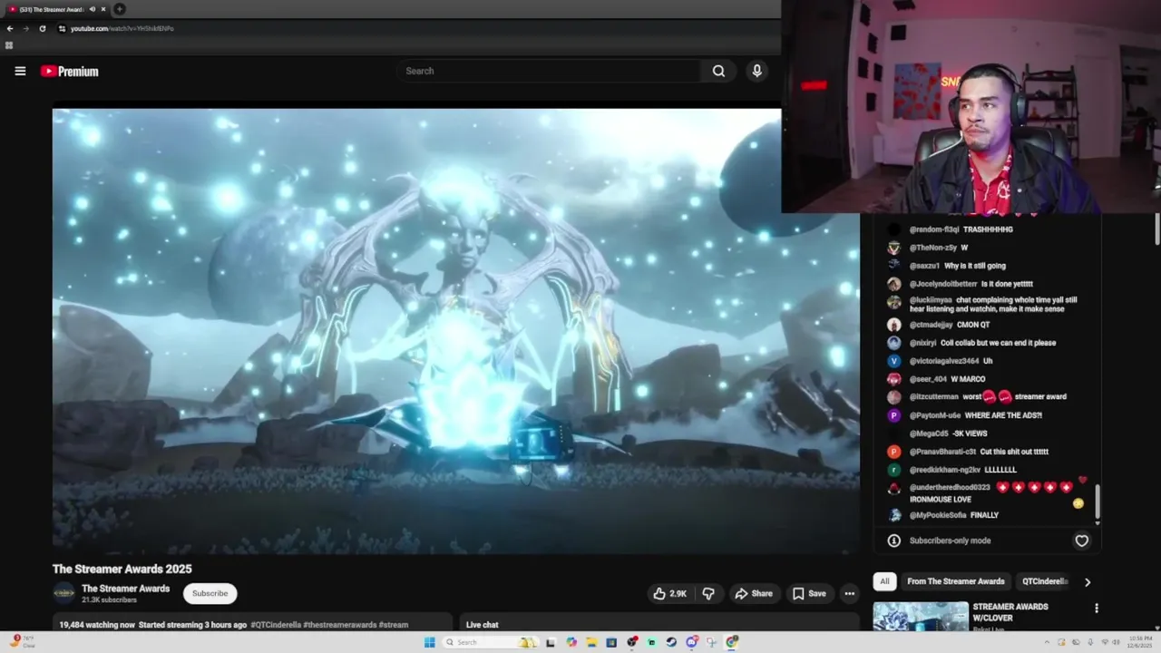
Task: Mute the tab via speaker icon
Action: (x=92, y=9)
